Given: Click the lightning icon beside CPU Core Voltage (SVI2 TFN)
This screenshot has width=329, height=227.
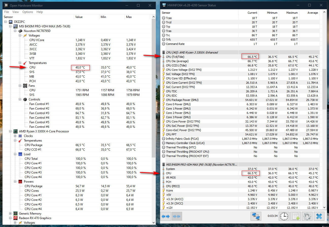Looking at the screenshot, I should tap(163, 70).
